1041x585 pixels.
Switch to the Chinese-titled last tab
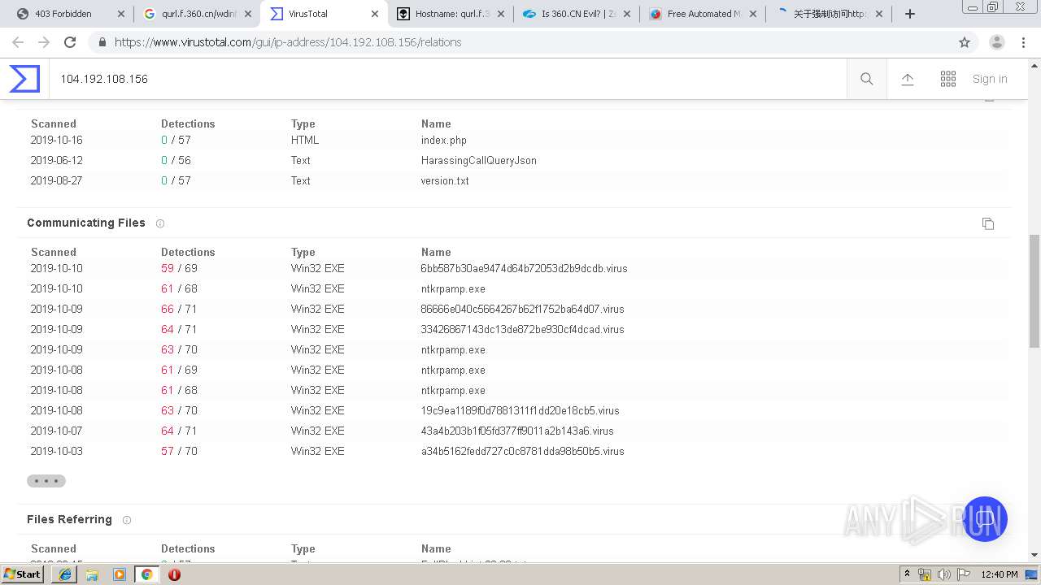pyautogui.click(x=830, y=14)
